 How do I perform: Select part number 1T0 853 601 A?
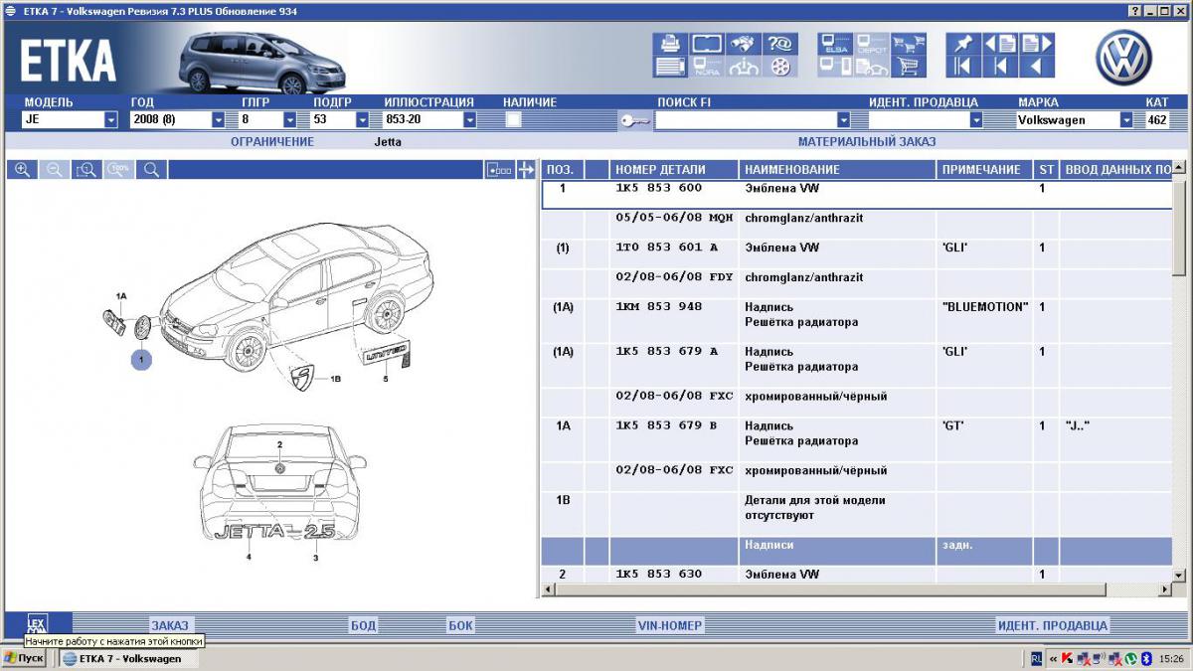point(666,248)
